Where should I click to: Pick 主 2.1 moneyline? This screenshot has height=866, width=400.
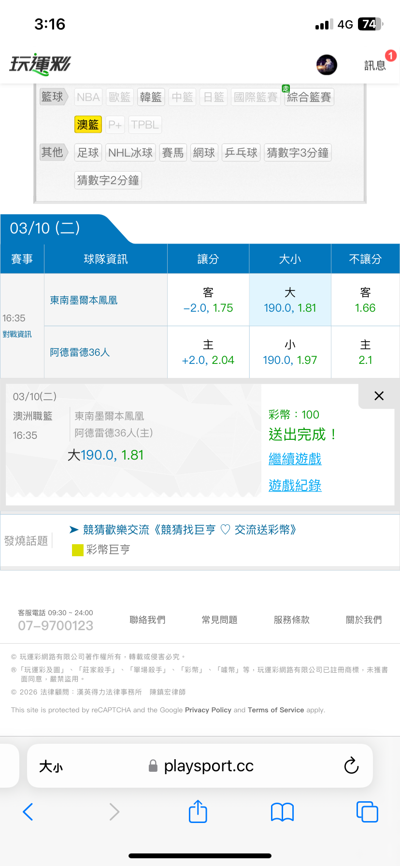click(365, 352)
